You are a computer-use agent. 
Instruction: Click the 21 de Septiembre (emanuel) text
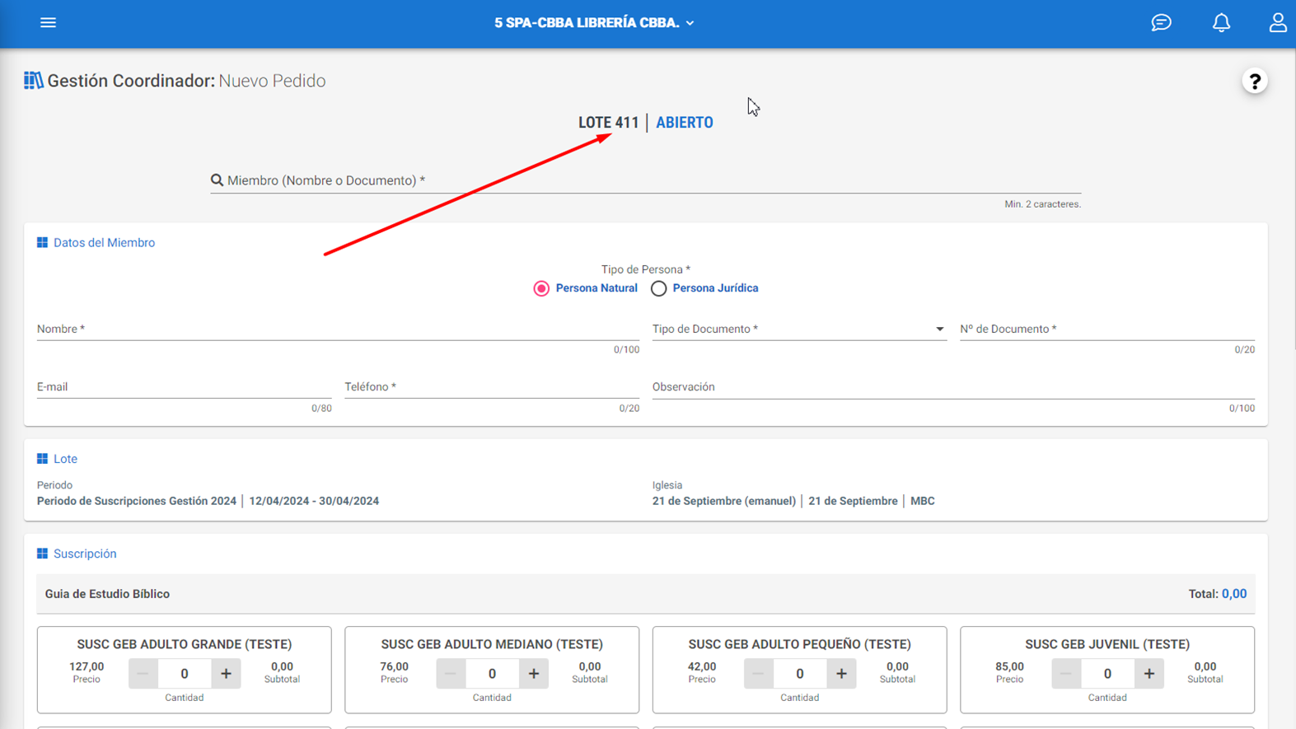pyautogui.click(x=724, y=501)
